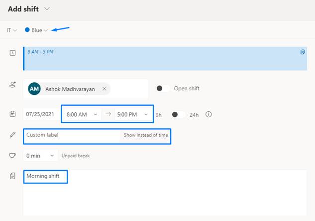
Task: Click the 07/25/2021 date field
Action: 40,114
